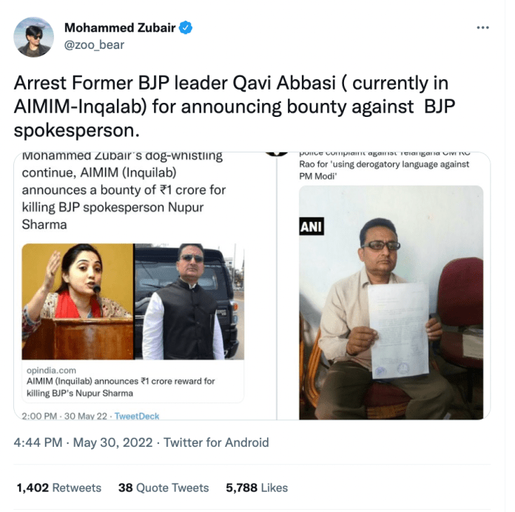Enlarge the left image with the bounty headline
515x512 pixels.
(145, 286)
